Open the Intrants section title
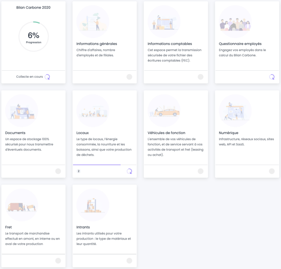This screenshot has width=281, height=269. [x=83, y=227]
